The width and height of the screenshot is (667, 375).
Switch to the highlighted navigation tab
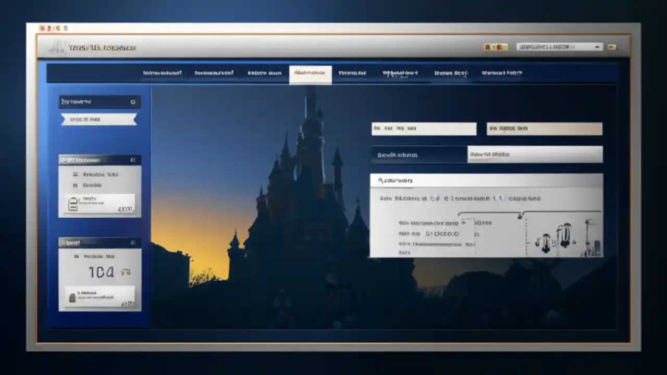(311, 73)
